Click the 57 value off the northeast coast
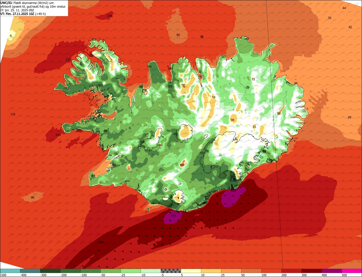This screenshot has height=277, width=362. [296, 83]
